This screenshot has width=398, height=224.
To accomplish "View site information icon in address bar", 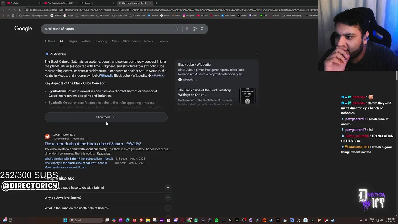I will pos(27,10).
